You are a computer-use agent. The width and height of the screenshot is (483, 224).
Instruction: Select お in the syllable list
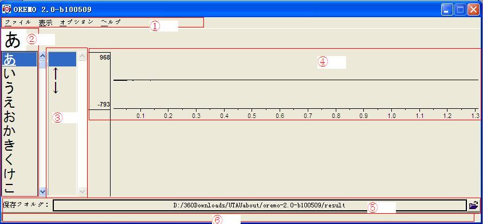click(x=19, y=117)
